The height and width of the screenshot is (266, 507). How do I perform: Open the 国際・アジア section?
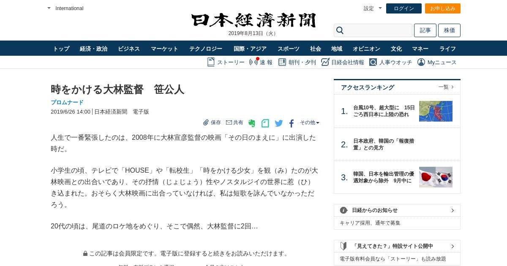coord(250,49)
